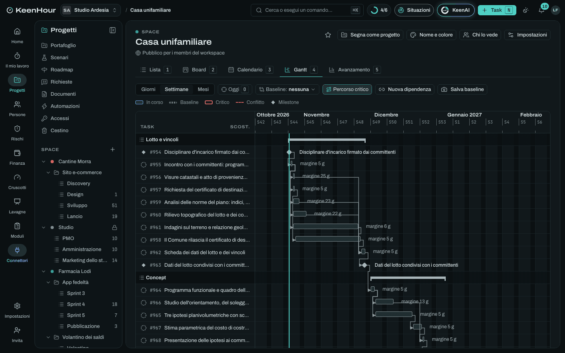
Task: Open Lavagne whiteboards
Action: tap(17, 206)
